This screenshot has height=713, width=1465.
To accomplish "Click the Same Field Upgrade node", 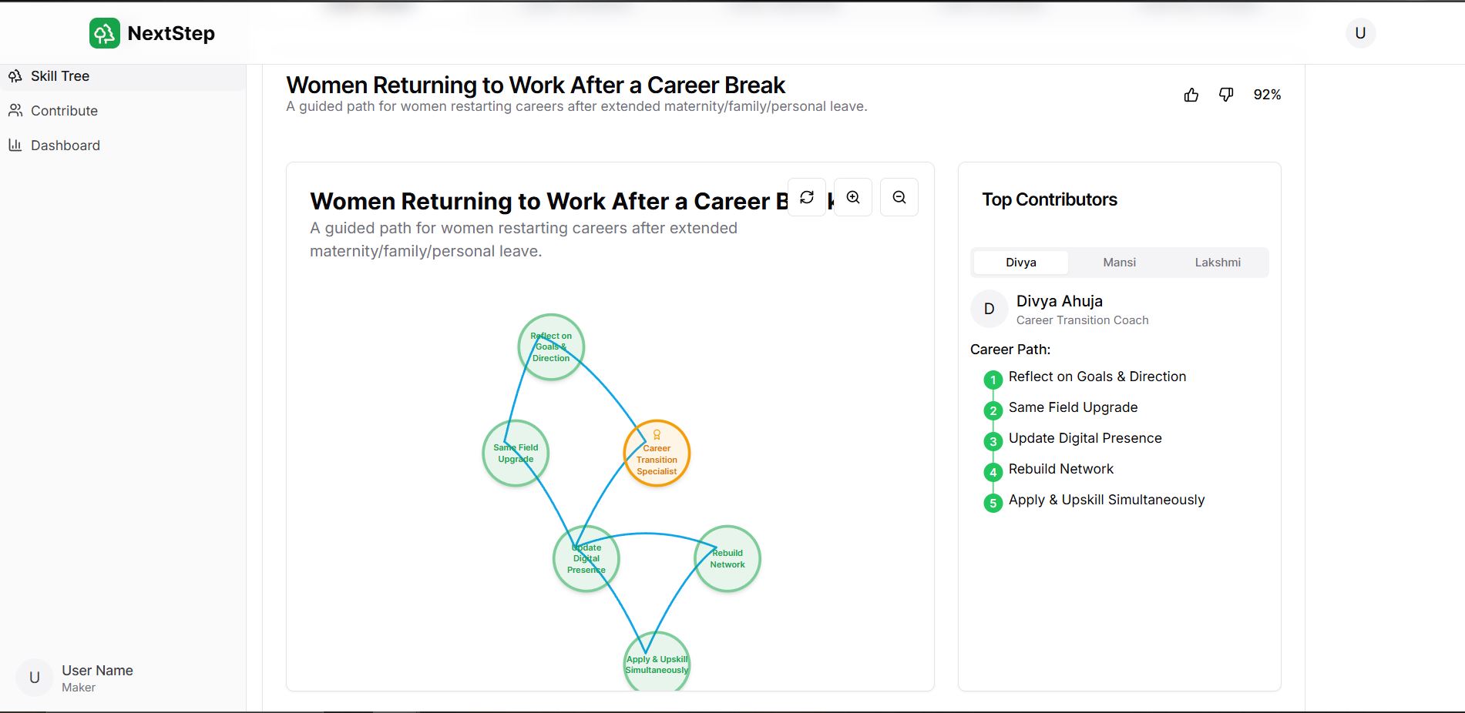I will (x=516, y=454).
